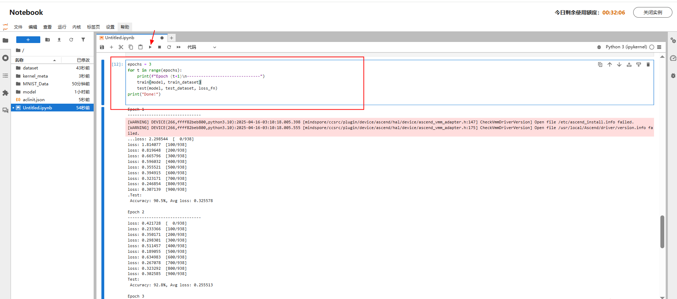Restart kernel and run all cells
677x299 pixels.
(178, 47)
